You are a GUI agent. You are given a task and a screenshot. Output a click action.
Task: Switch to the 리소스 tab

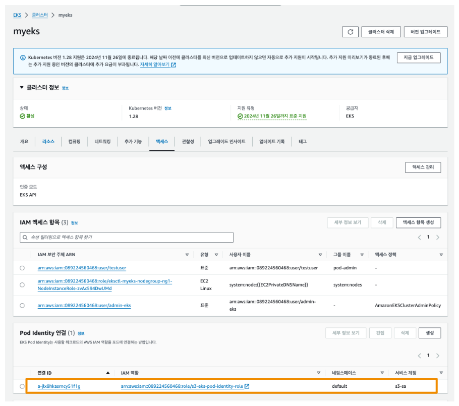tap(48, 141)
